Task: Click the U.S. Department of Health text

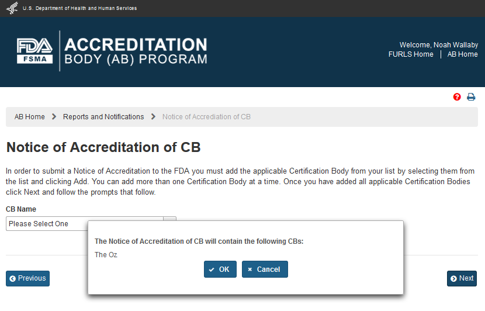Action: 79,8
